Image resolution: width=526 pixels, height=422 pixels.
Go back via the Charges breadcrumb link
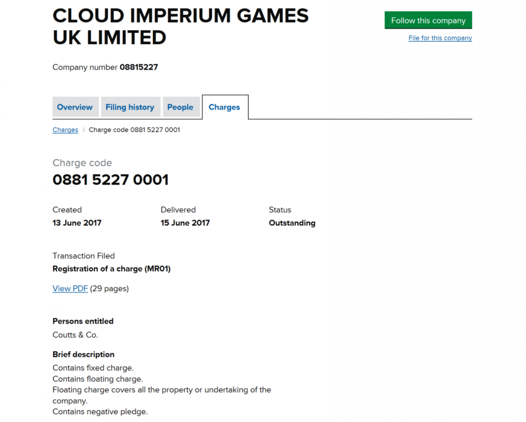click(65, 130)
